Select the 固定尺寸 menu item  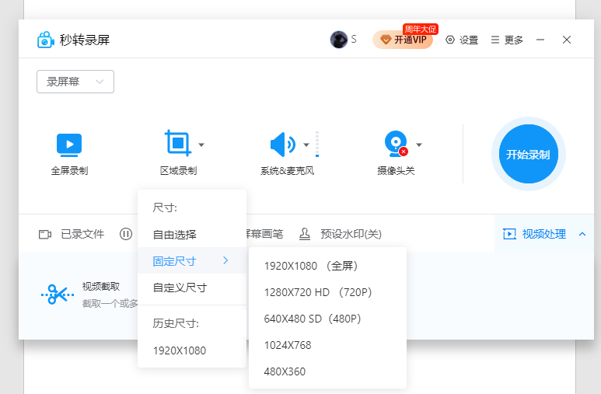pos(192,261)
